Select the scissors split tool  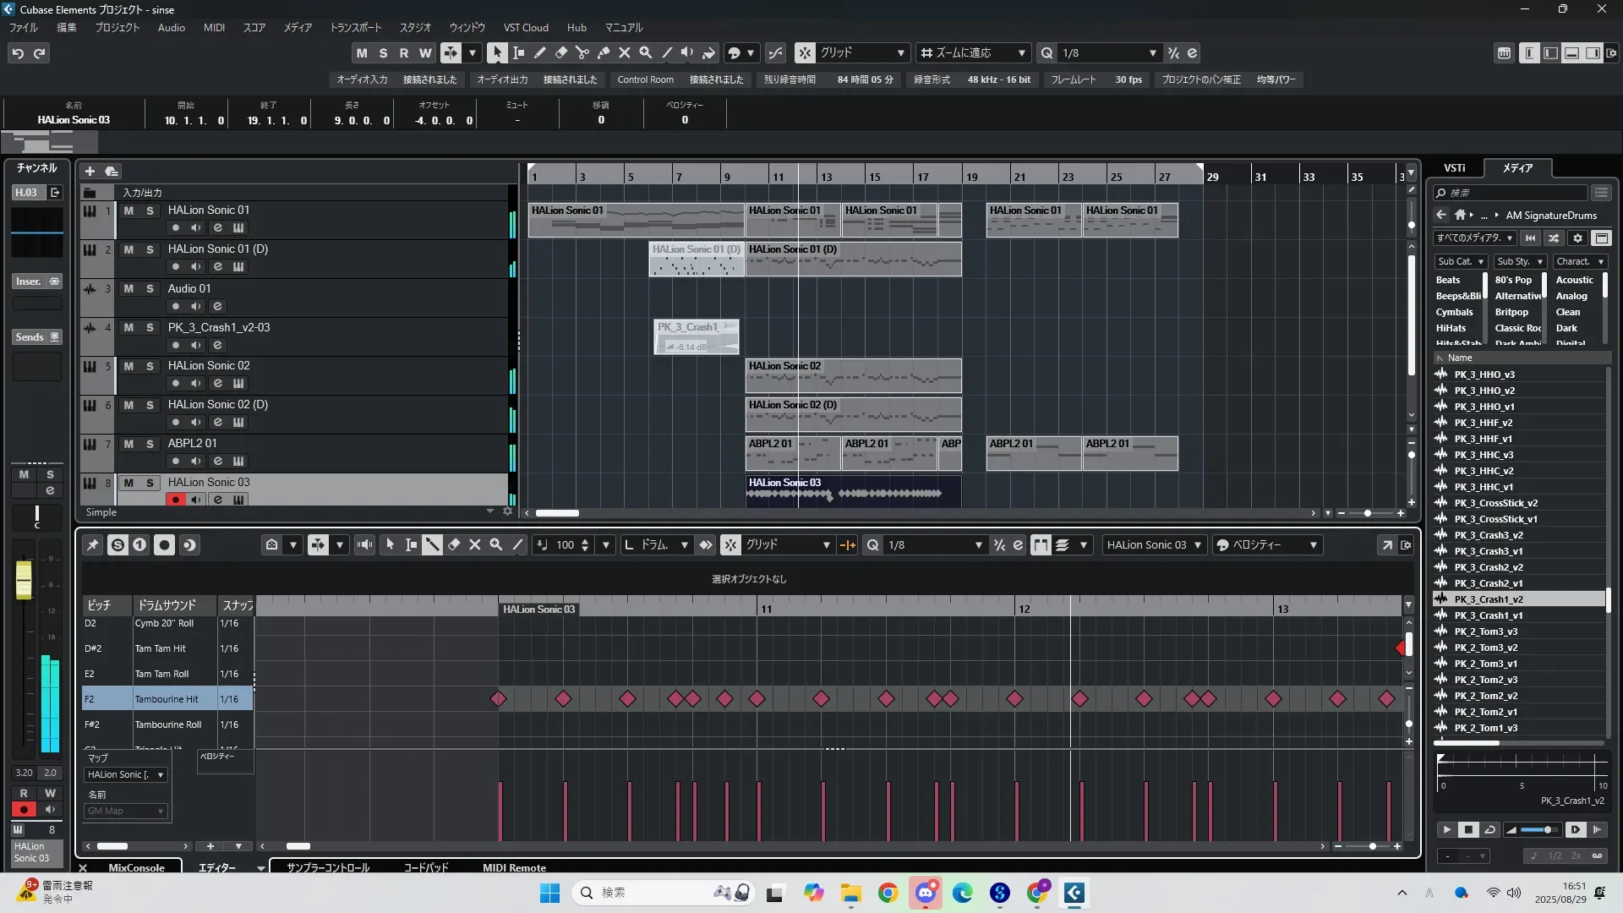pos(582,52)
